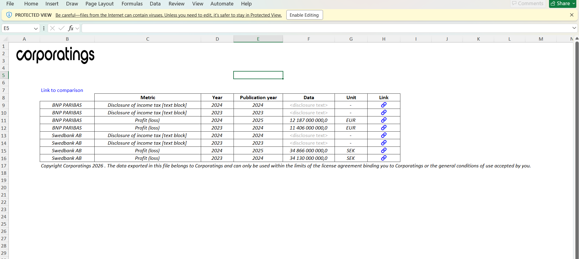Open the fx function dropdown arrow

coord(77,29)
